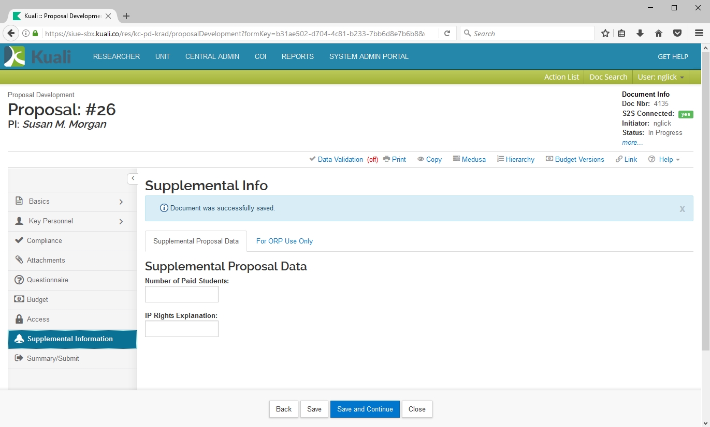Click the more... link in Document Info

(632, 142)
